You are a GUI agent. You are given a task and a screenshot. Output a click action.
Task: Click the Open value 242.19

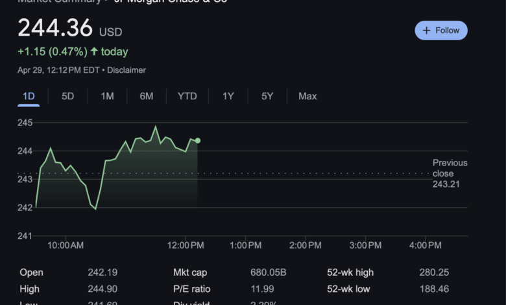(x=102, y=273)
